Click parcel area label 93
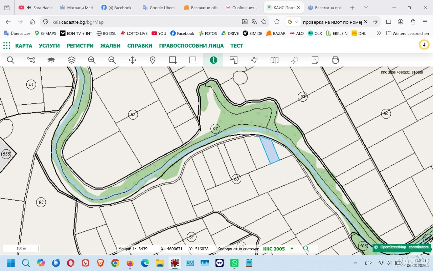 41,202
